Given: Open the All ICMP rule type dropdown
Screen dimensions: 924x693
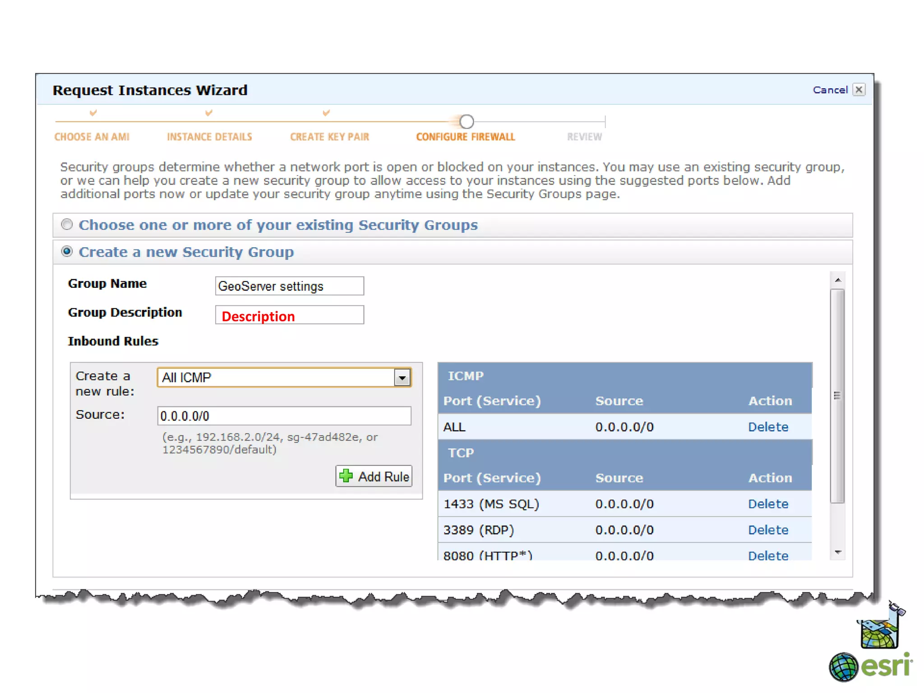Looking at the screenshot, I should (402, 377).
